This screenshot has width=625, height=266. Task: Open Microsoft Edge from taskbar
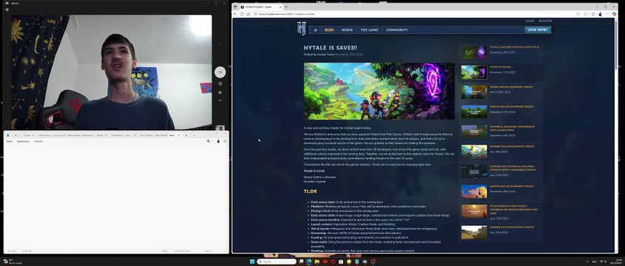click(309, 262)
